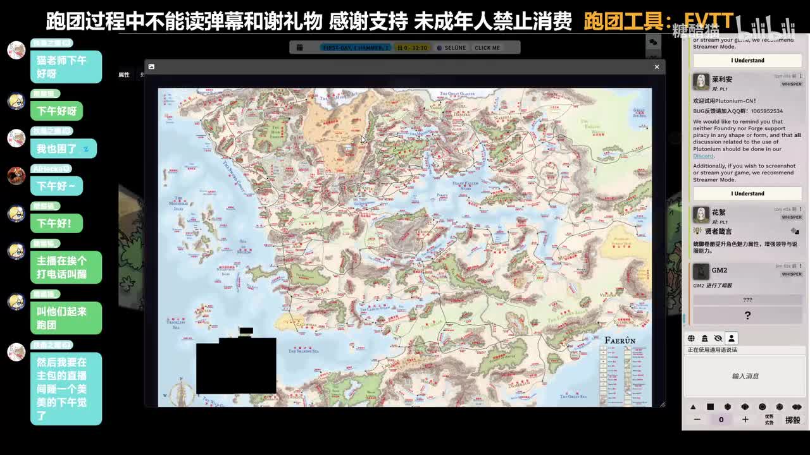Add the third die in the dice row
The height and width of the screenshot is (455, 810).
[x=727, y=407]
